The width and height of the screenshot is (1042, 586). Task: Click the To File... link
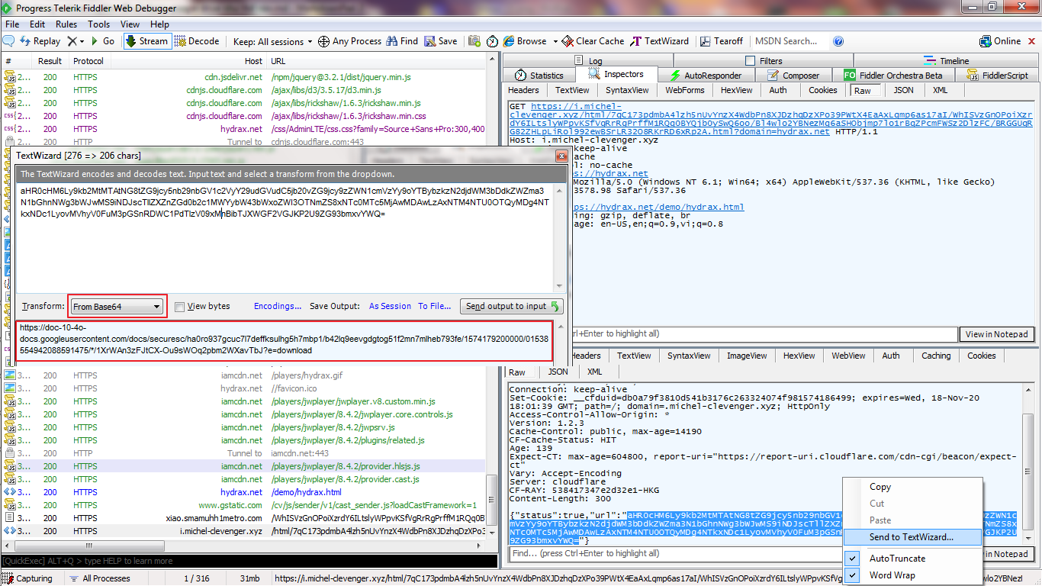434,306
